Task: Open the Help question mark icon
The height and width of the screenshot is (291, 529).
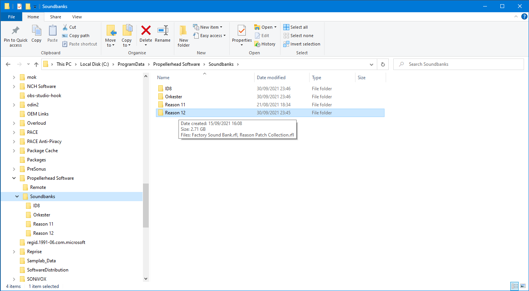Action: [524, 16]
